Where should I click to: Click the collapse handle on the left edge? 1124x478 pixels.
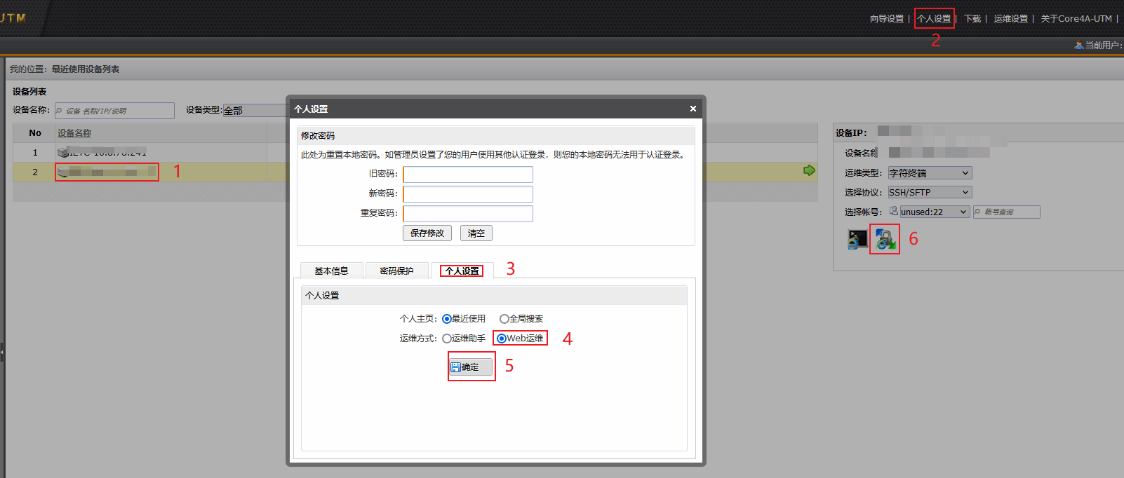tap(2, 352)
